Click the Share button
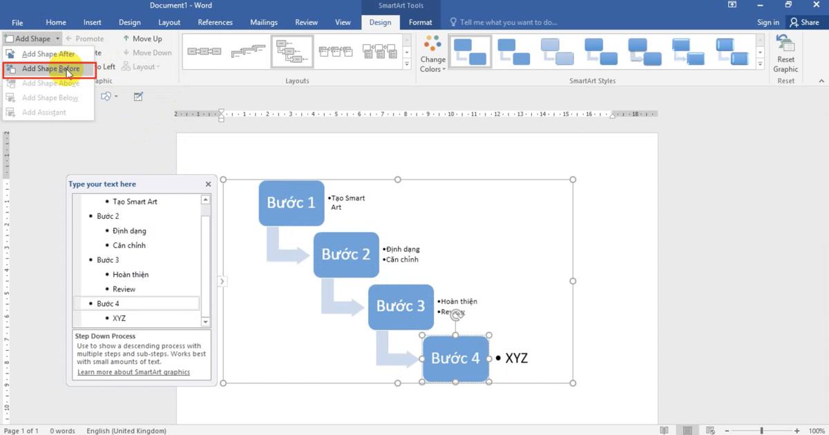This screenshot has width=829, height=435. pos(805,22)
